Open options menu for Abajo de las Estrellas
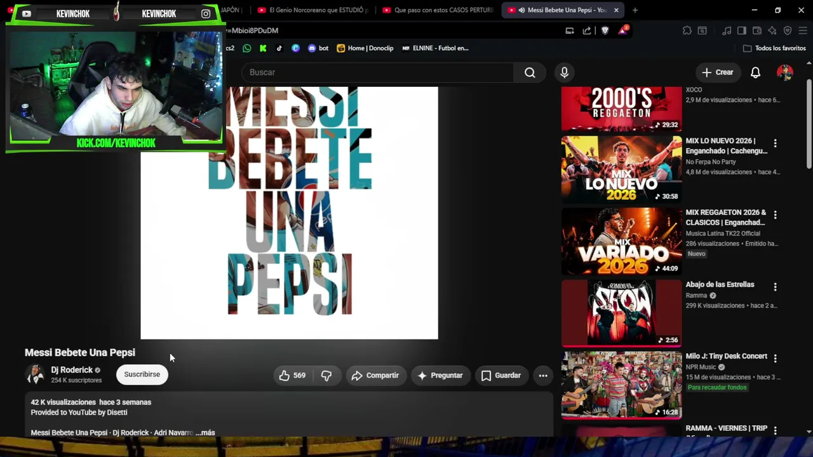Image resolution: width=813 pixels, height=457 pixels. tap(775, 287)
